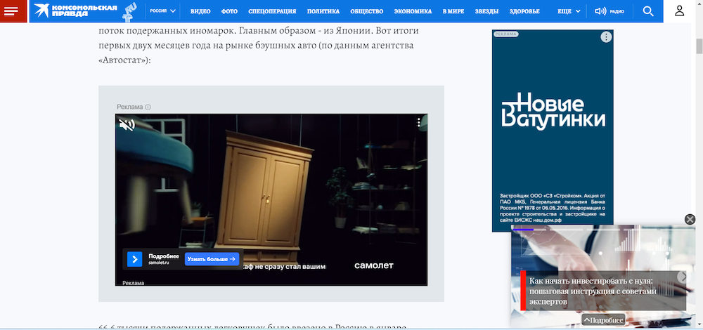Click the Узнать больше button
Viewport: 703px width, 330px height.
(x=212, y=259)
